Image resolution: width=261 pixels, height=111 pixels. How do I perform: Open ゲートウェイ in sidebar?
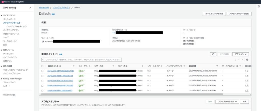[x=8, y=54]
